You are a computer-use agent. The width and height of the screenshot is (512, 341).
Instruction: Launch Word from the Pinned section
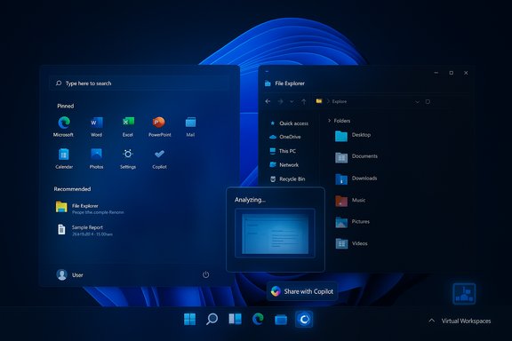click(96, 127)
